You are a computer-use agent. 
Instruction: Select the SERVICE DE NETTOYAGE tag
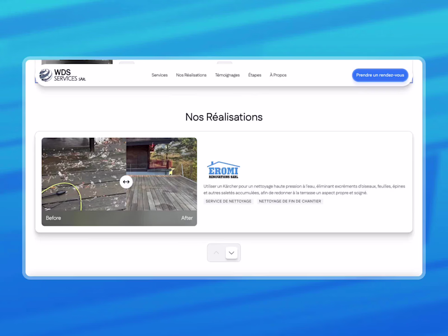[228, 201]
